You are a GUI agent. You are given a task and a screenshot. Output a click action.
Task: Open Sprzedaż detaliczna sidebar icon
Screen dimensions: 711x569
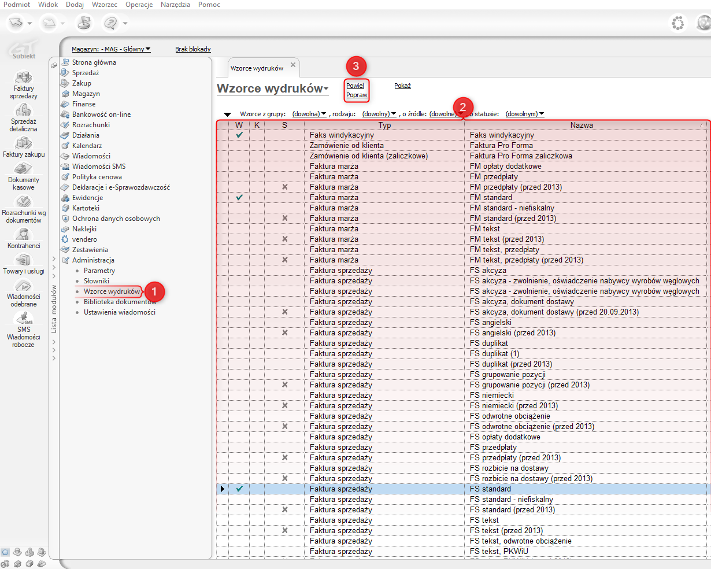[x=23, y=110]
